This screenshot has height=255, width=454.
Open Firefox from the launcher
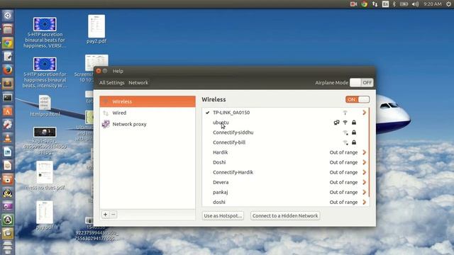point(8,70)
